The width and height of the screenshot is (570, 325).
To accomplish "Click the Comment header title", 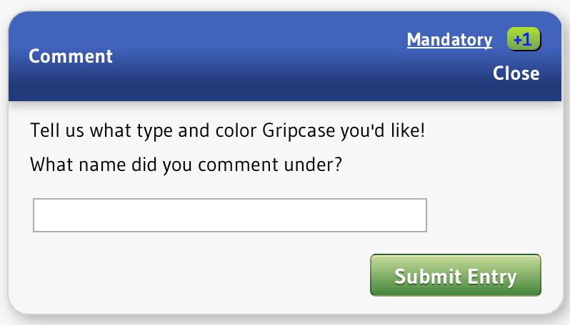I will (71, 56).
